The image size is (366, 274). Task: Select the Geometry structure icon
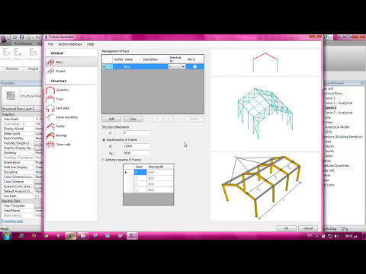click(50, 90)
